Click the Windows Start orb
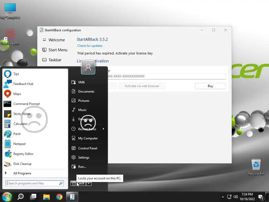Image resolution: width=269 pixels, height=202 pixels. [x=7, y=197]
